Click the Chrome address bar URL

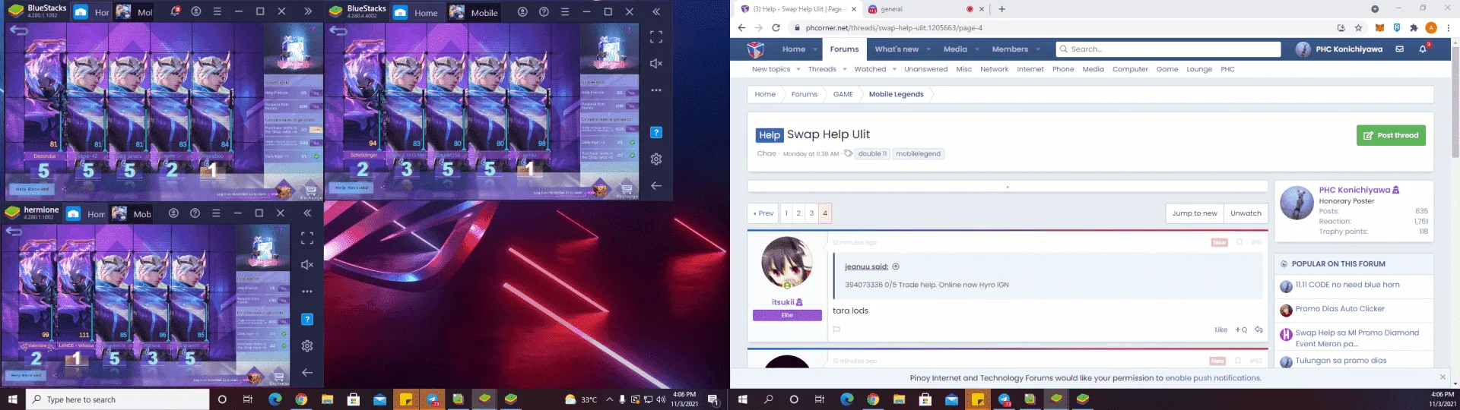point(893,27)
